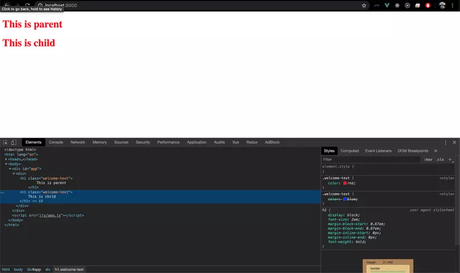Select the Styles sub-tab
460x273 pixels.
(x=329, y=151)
